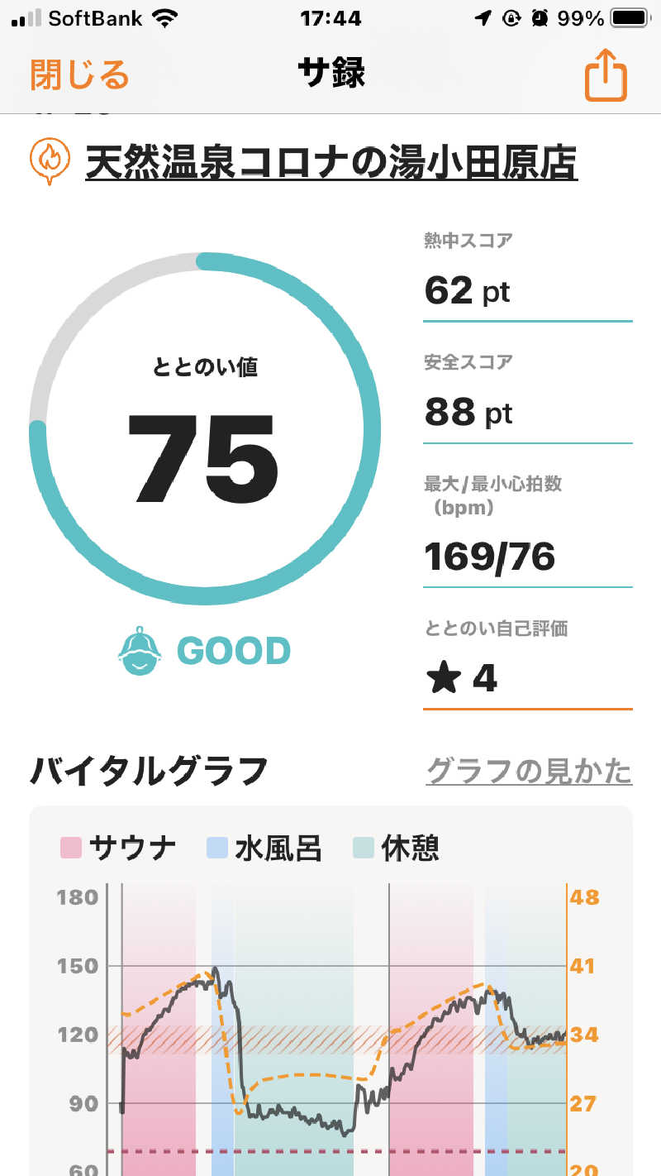Open 天然温泉コロナの湯小田原店 facility link
The image size is (661, 1176).
point(331,161)
